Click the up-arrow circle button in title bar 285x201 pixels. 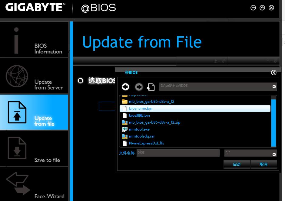click(x=262, y=8)
